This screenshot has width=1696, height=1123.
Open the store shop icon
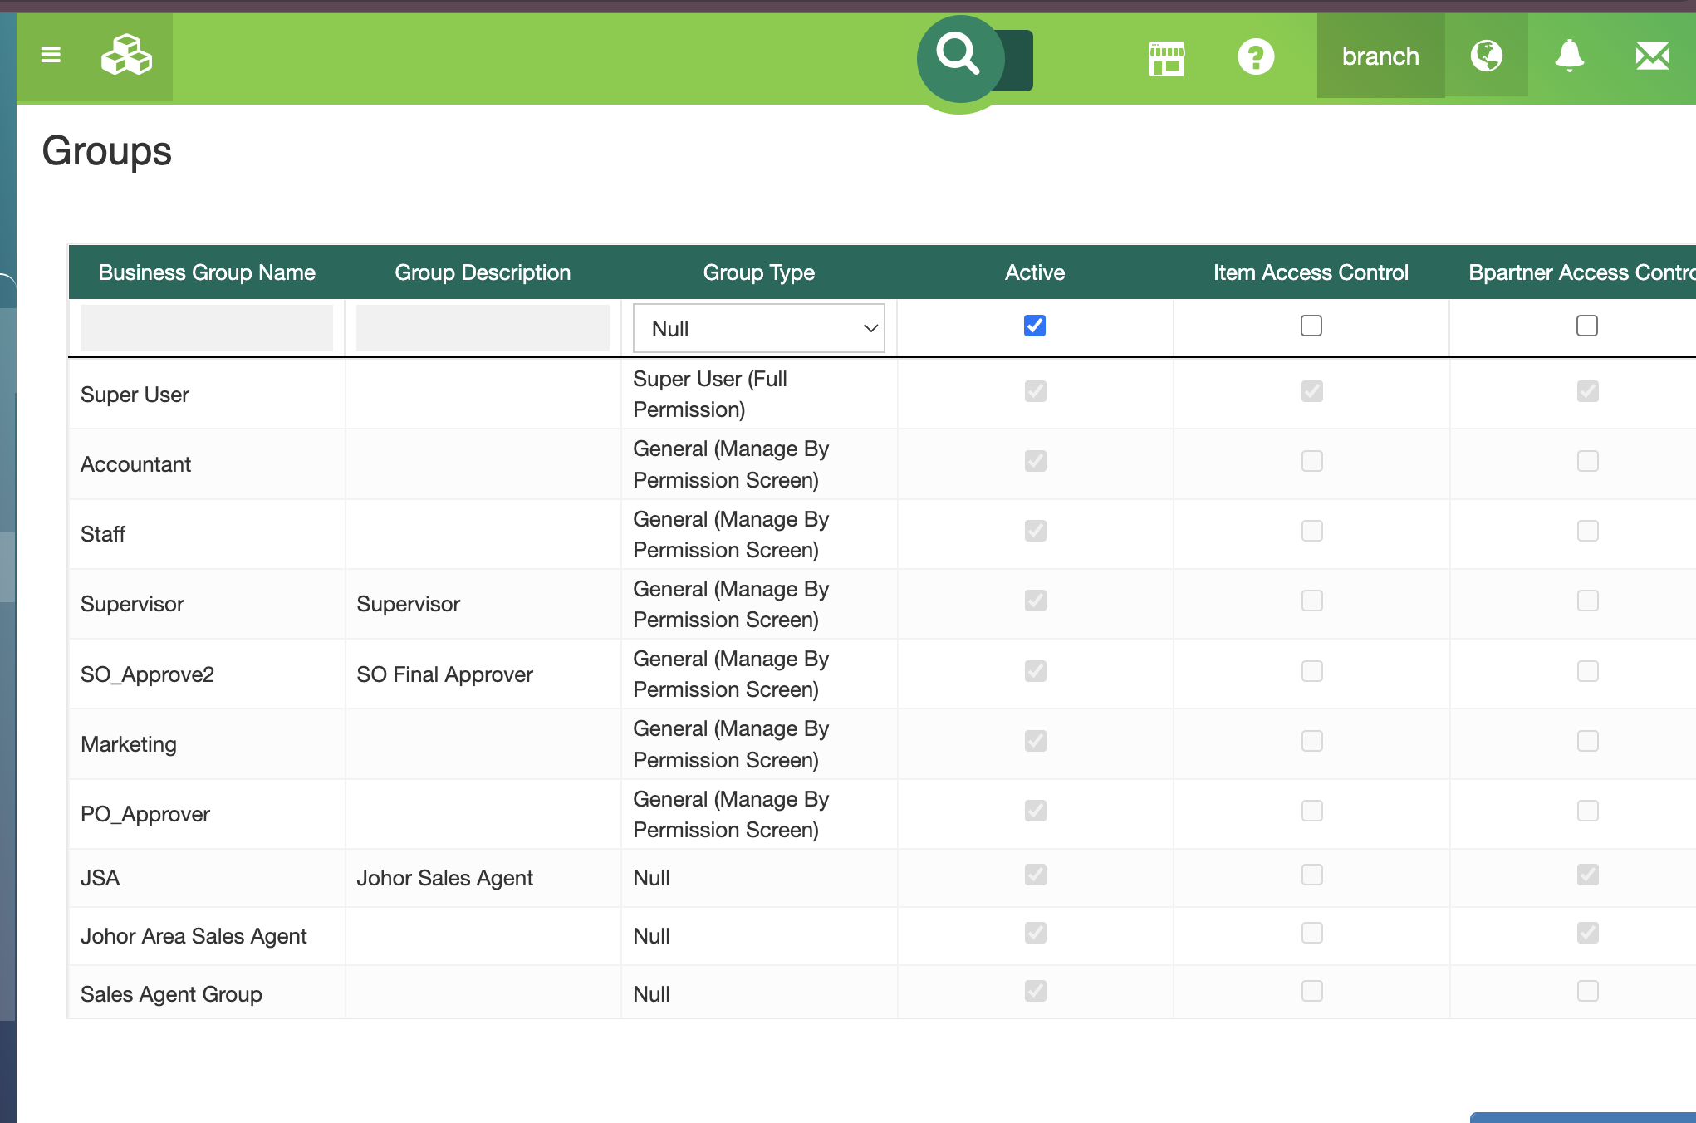click(x=1166, y=58)
